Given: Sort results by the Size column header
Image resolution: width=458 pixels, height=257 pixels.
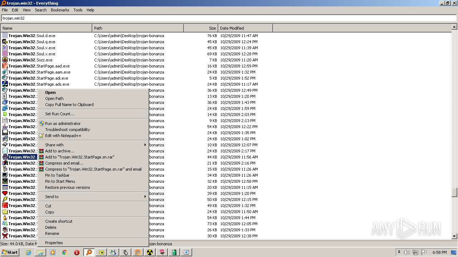Looking at the screenshot, I should [x=201, y=28].
